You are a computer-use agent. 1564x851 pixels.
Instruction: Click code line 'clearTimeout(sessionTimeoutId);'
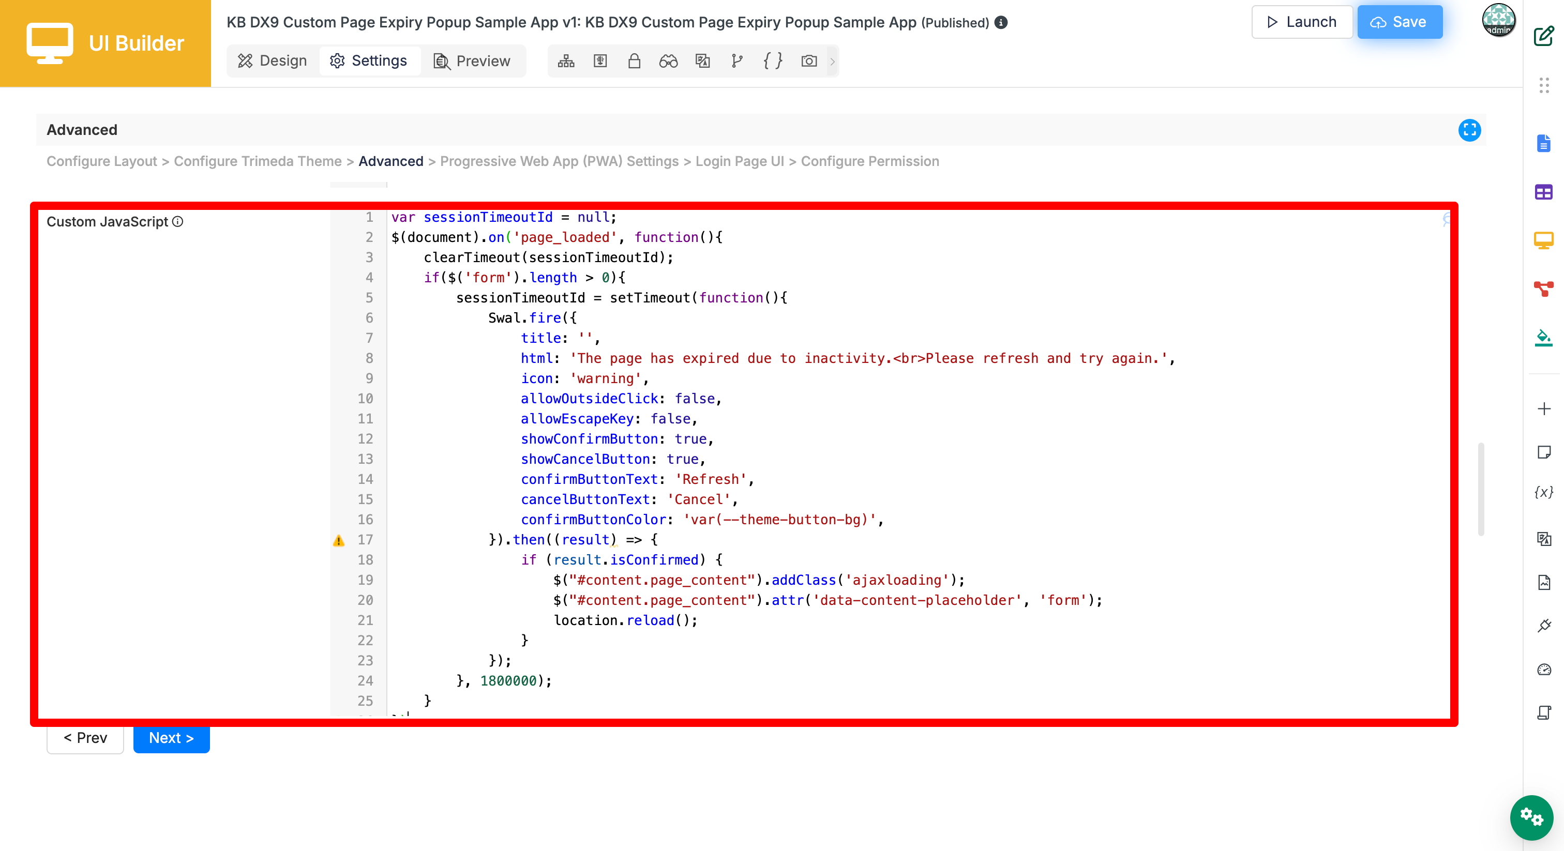(x=548, y=257)
